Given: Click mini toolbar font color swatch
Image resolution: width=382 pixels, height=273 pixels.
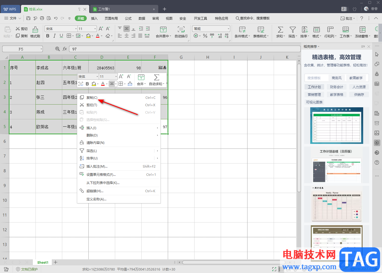Looking at the screenshot, I should pyautogui.click(x=103, y=84).
